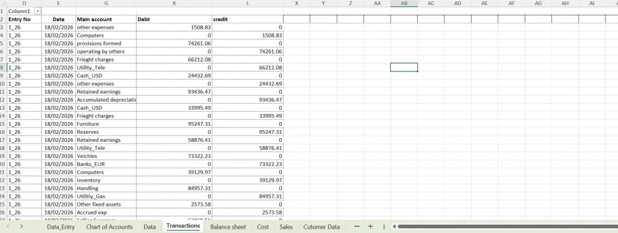
Task: Click credit value 73322.23
Action: click(x=248, y=164)
